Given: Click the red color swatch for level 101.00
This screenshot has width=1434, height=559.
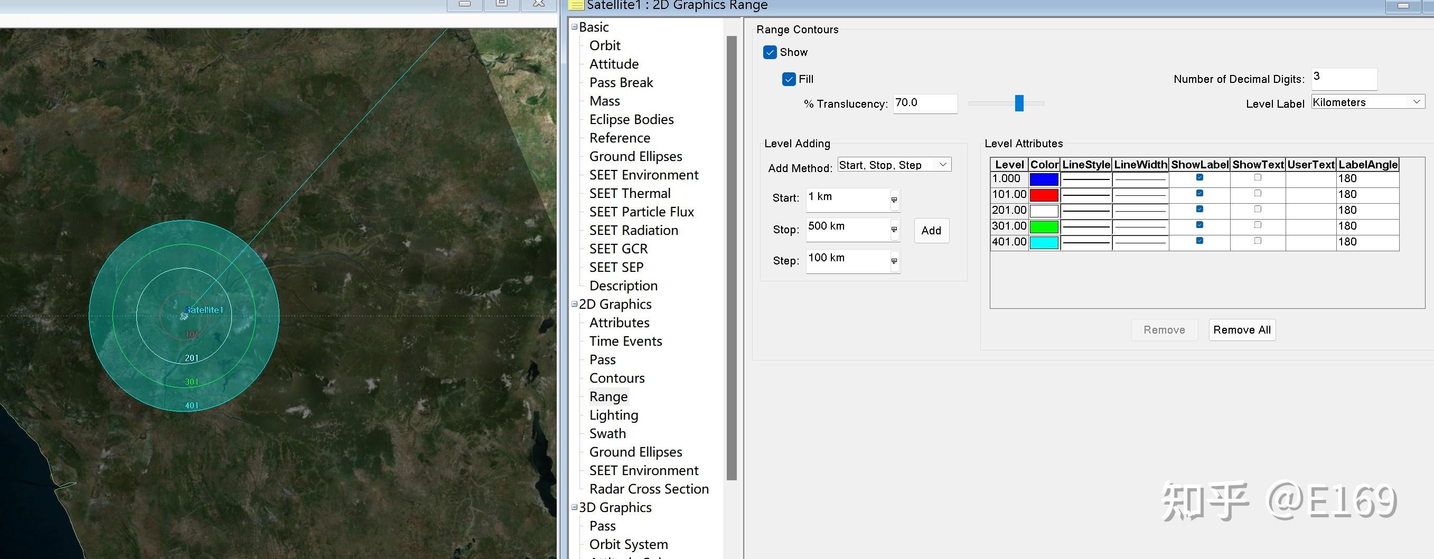Looking at the screenshot, I should pos(1044,195).
